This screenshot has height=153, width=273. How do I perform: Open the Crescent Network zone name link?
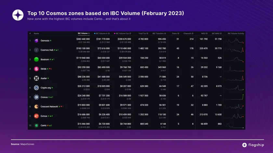(x=49, y=106)
